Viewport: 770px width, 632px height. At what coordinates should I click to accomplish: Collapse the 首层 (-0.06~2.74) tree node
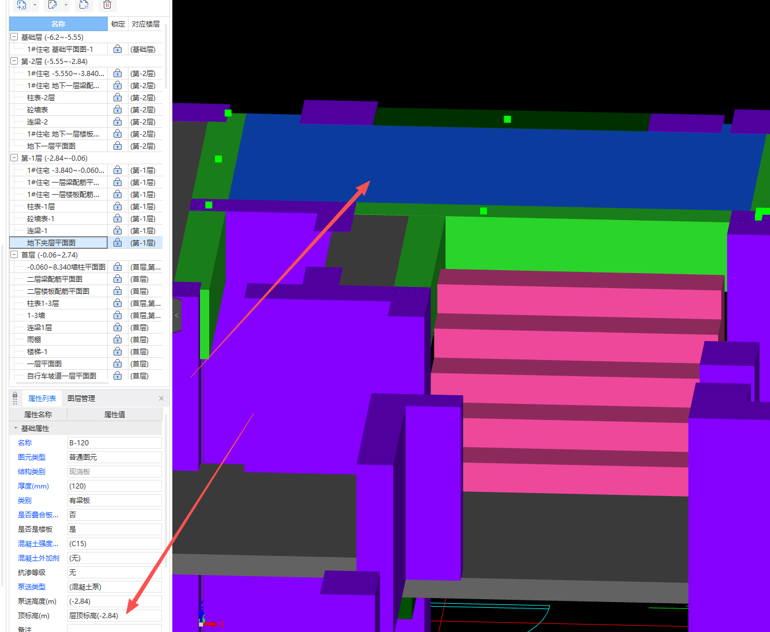pos(14,255)
